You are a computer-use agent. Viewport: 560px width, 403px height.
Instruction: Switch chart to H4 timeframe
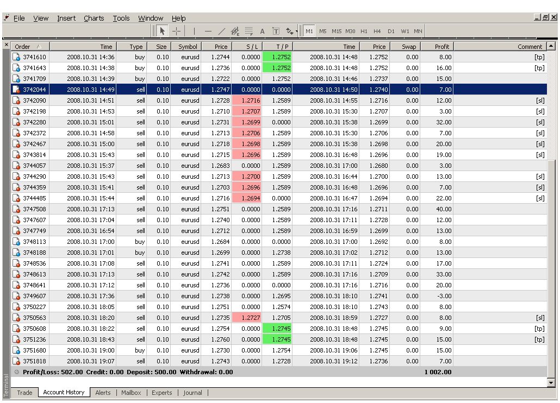pos(377,32)
